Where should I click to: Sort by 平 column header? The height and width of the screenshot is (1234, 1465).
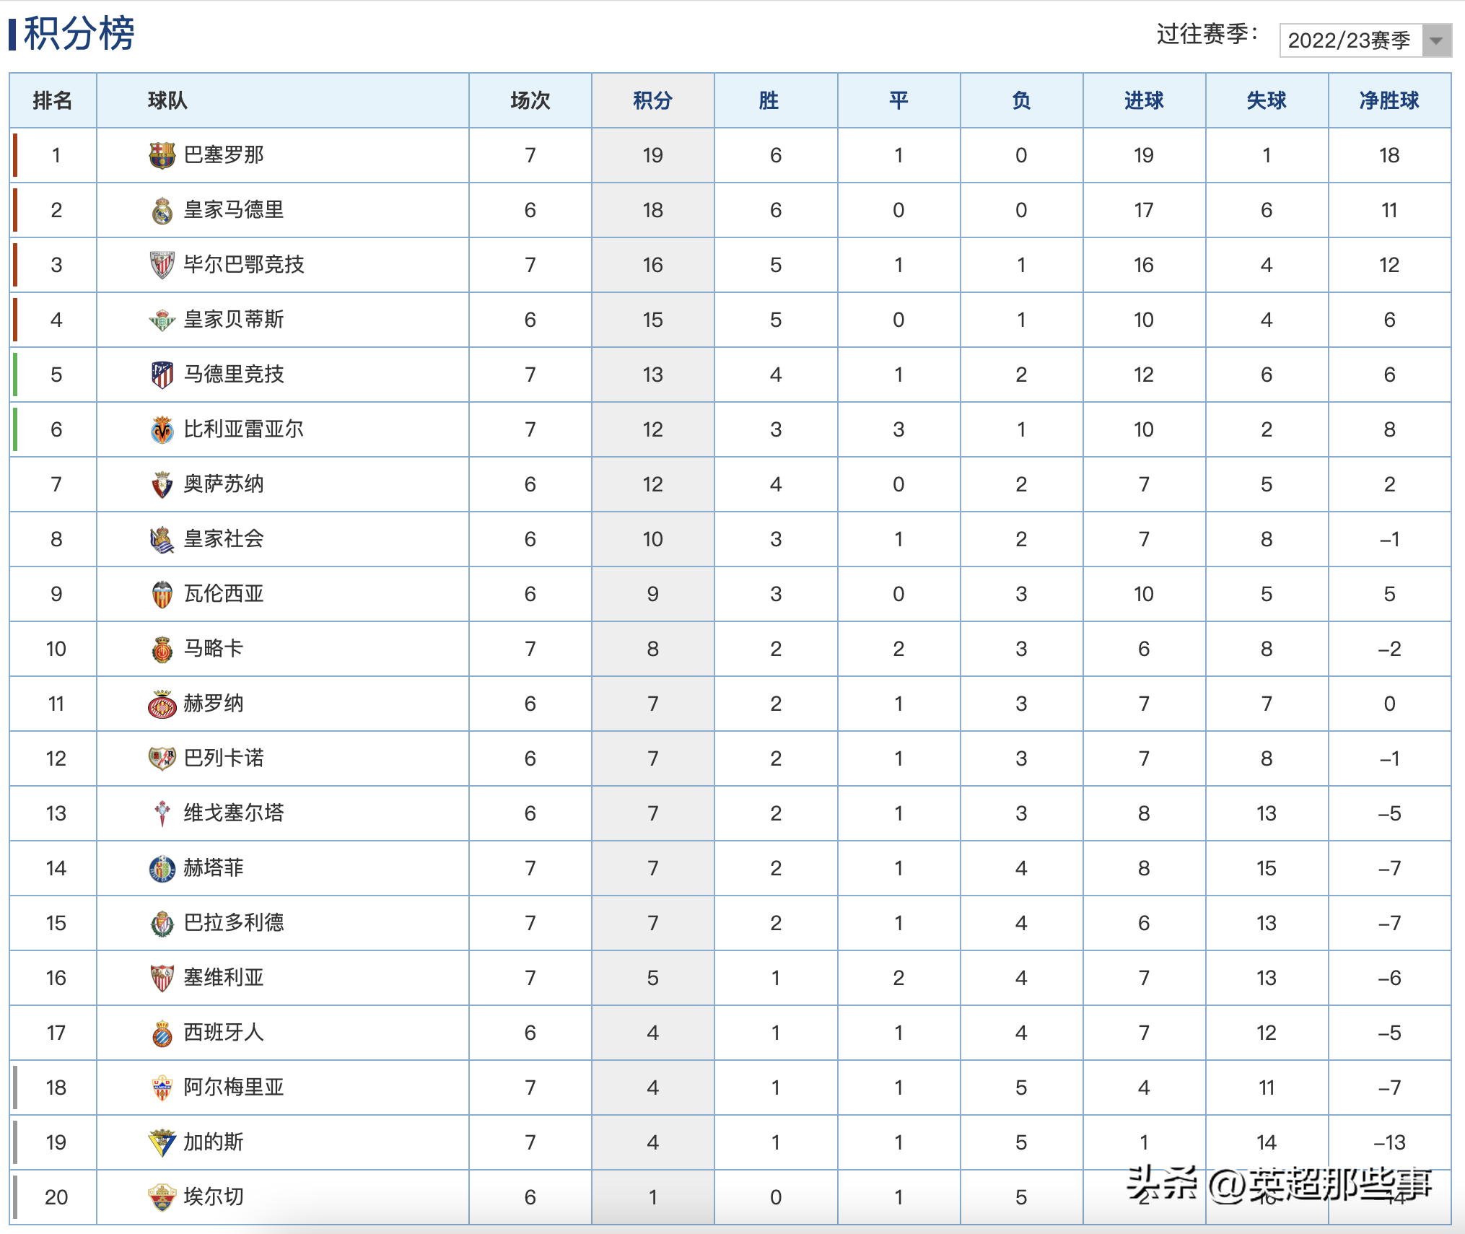898,100
